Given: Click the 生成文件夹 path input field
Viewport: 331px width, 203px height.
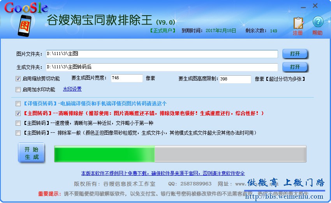Looking at the screenshot, I should (x=162, y=67).
